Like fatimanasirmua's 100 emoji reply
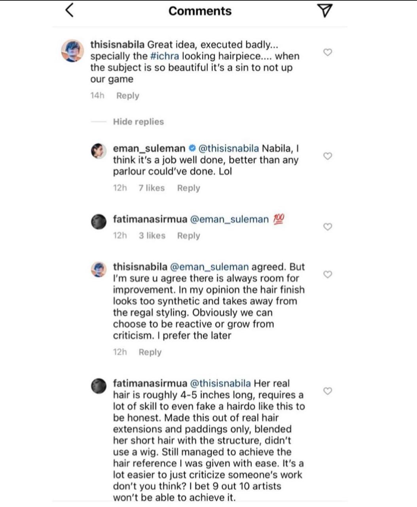The height and width of the screenshot is (507, 417). point(328,227)
